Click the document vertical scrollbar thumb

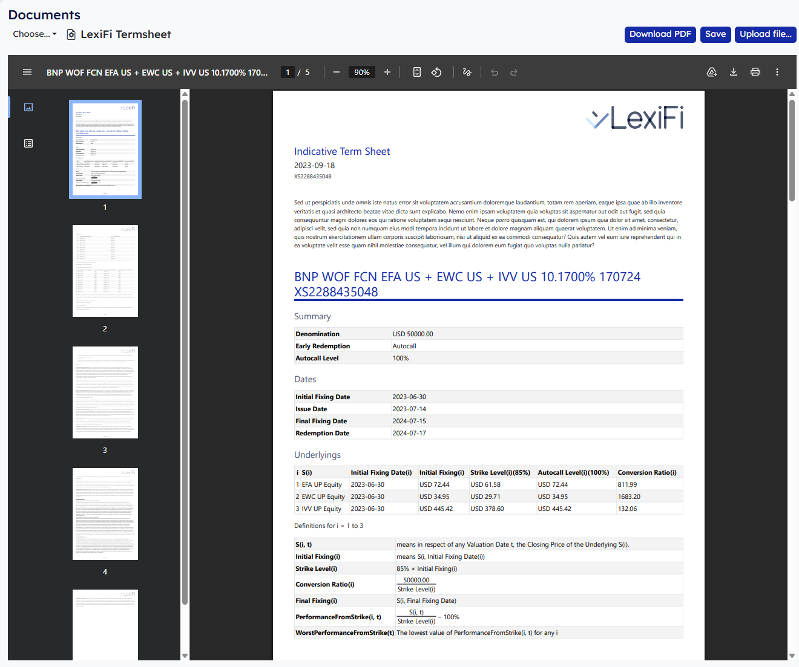792,150
